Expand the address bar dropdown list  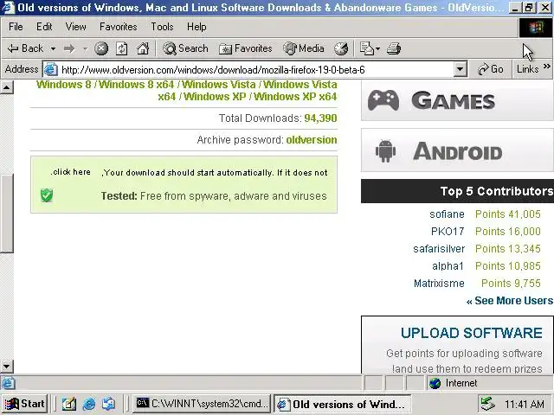click(460, 69)
